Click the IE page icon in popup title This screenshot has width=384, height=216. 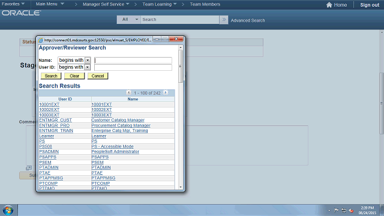point(41,40)
